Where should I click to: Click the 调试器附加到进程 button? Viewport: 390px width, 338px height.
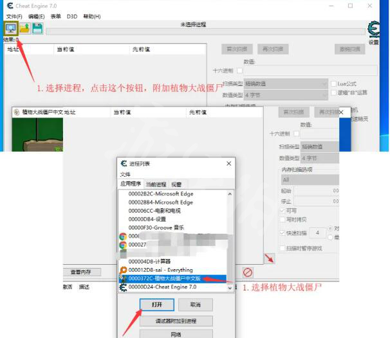tap(176, 321)
